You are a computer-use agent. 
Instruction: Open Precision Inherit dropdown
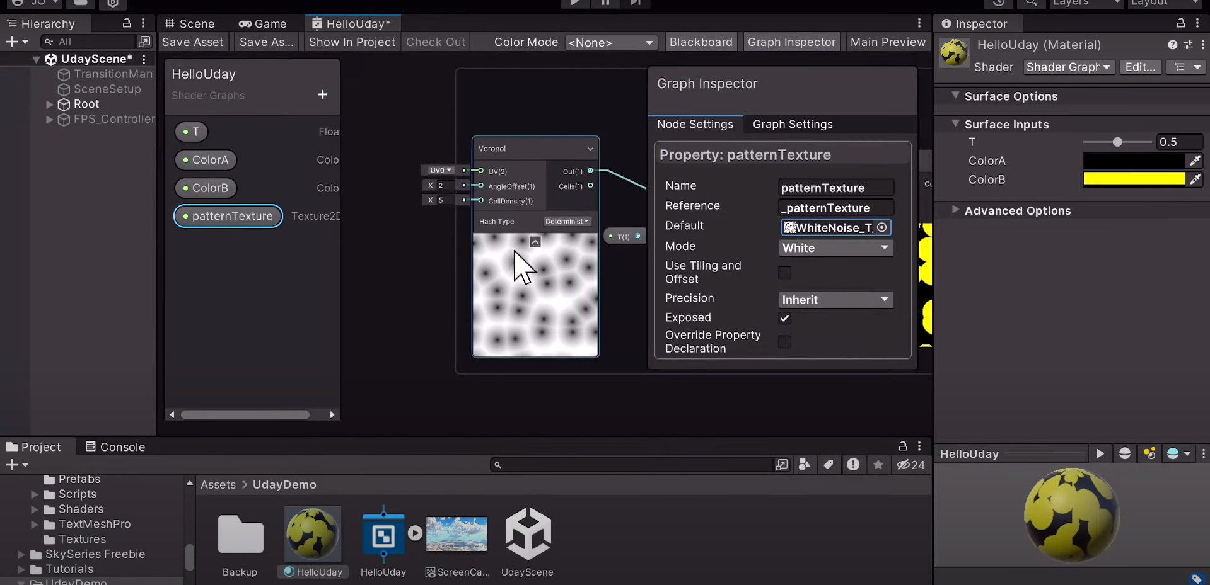click(x=835, y=300)
